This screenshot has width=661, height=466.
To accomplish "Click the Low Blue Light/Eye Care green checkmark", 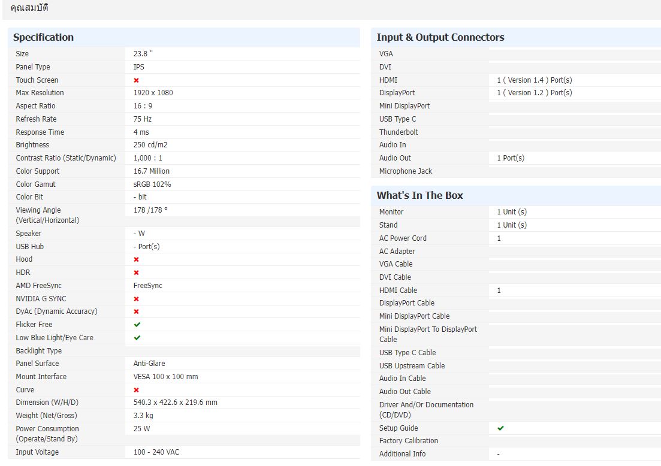I will point(137,338).
